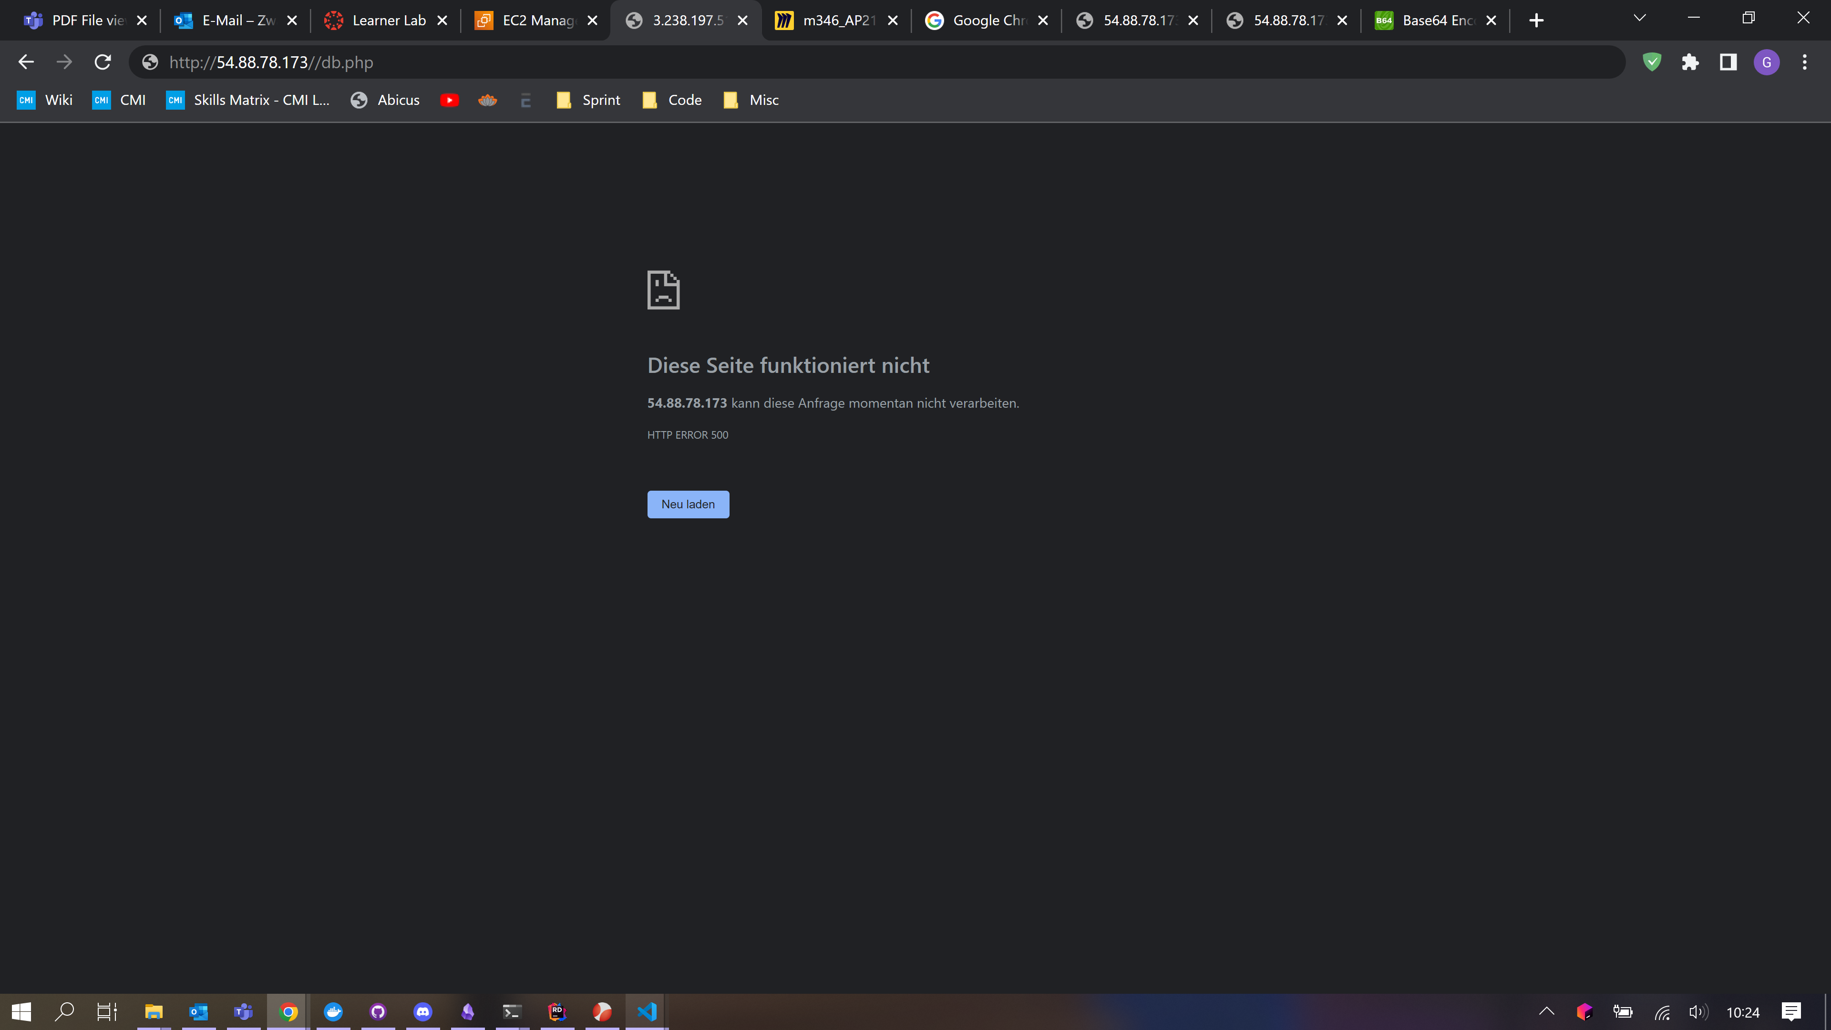Switch to the EC2 Management tab
Image resolution: width=1831 pixels, height=1030 pixels.
[526, 21]
